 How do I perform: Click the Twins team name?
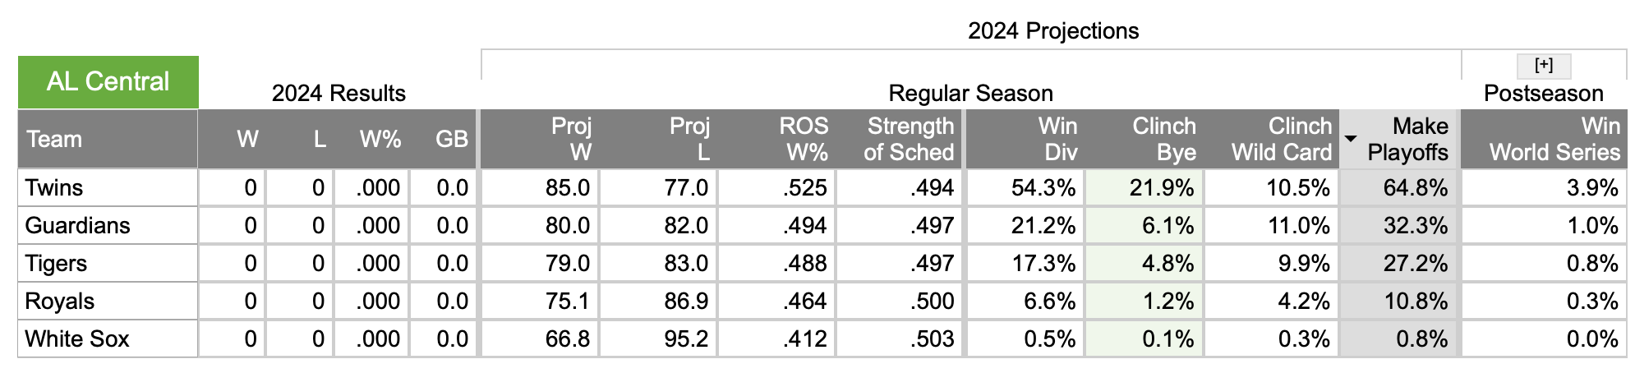tap(54, 188)
